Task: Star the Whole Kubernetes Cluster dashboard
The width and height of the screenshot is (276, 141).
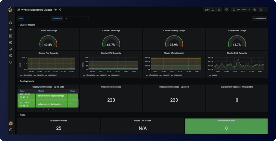Action: point(56,10)
